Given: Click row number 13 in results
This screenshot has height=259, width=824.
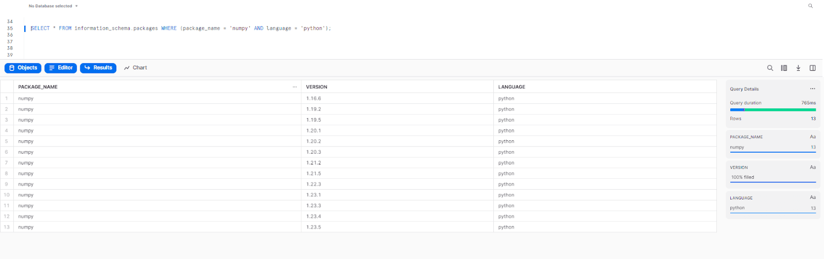Looking at the screenshot, I should 7,227.
